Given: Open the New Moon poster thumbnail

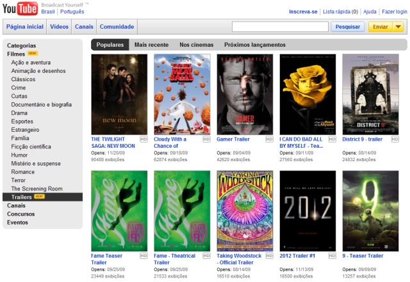Looking at the screenshot, I should [x=119, y=94].
